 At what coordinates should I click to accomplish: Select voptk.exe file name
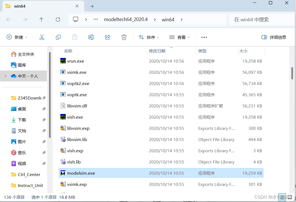click(77, 95)
